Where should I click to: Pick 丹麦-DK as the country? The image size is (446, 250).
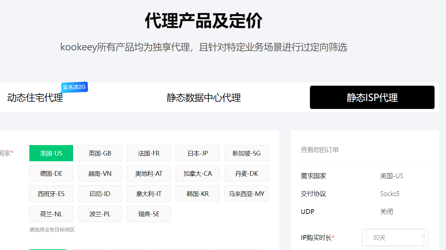246,173
